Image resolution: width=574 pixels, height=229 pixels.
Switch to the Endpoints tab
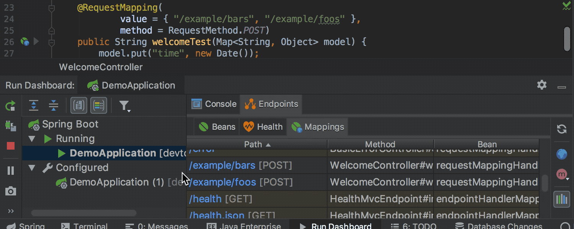pos(271,104)
